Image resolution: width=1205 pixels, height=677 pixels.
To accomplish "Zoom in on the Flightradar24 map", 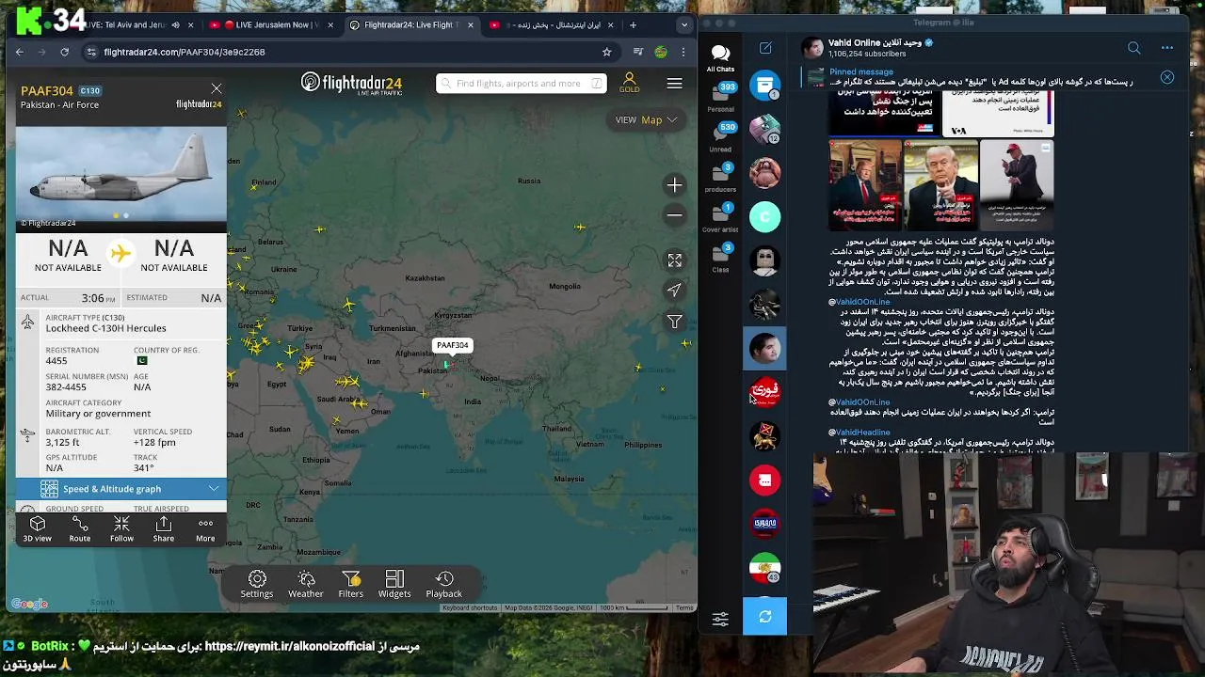I will click(674, 185).
